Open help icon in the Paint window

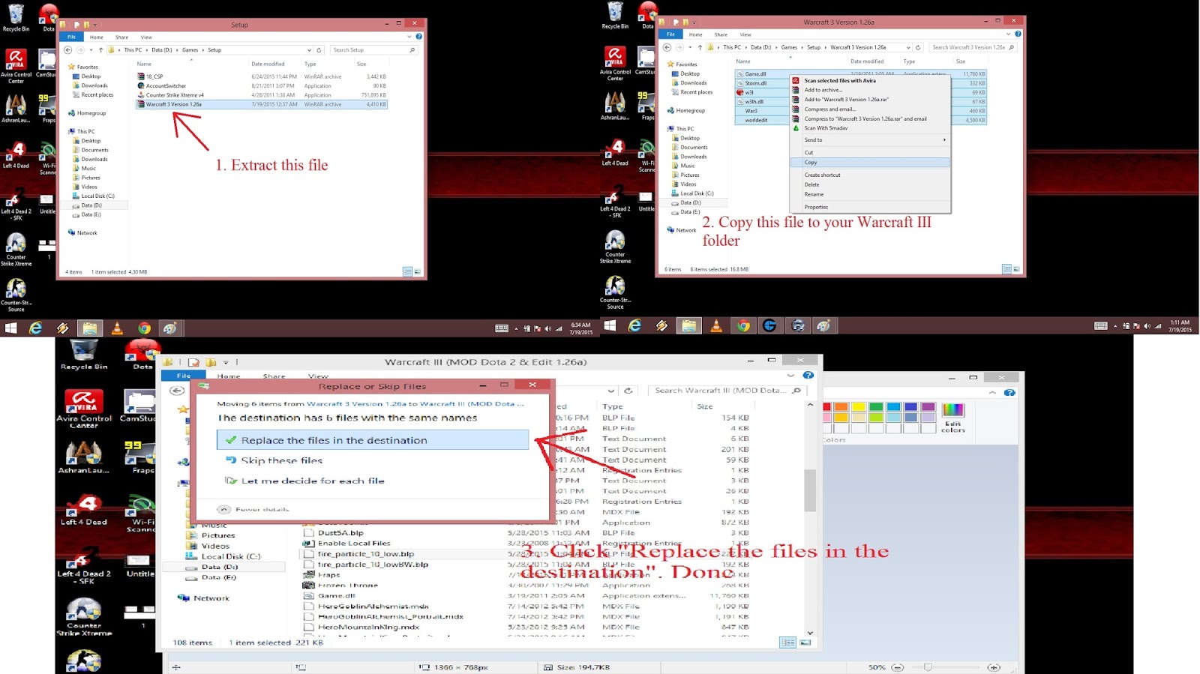1009,392
